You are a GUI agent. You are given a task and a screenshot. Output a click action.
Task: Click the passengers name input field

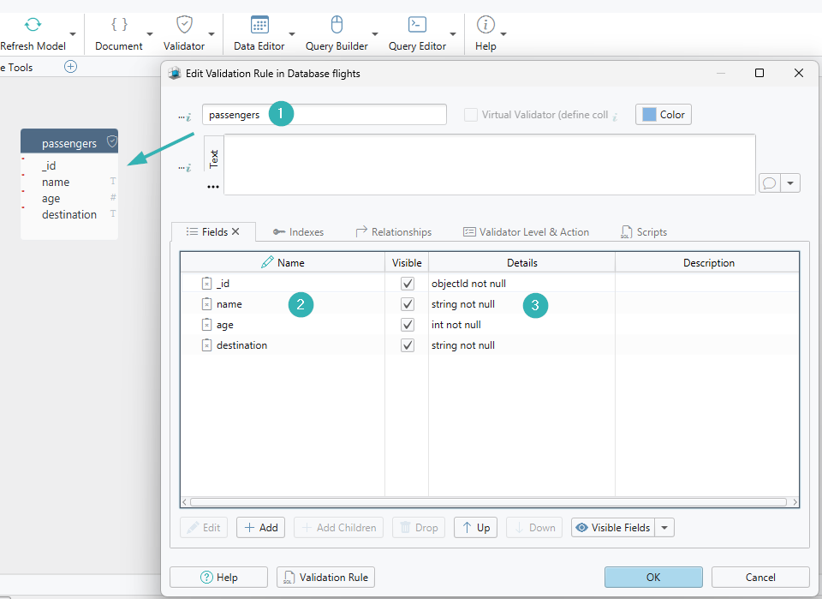click(x=325, y=114)
